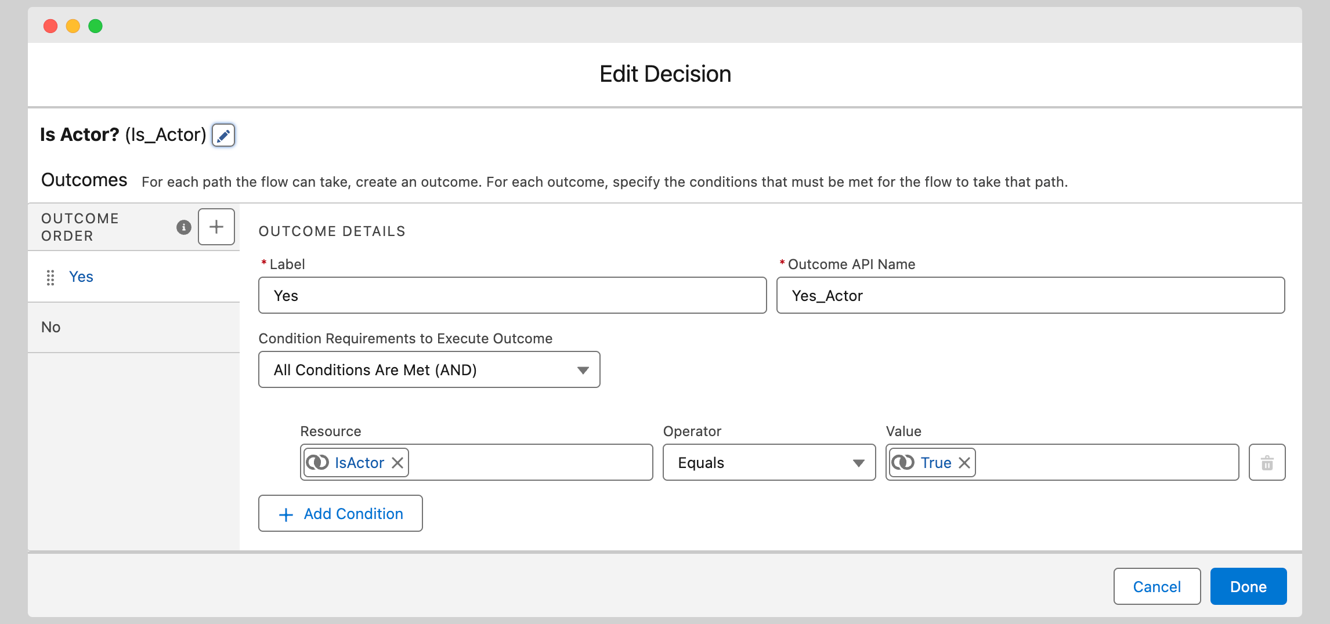
Task: Delete the condition row with trash icon
Action: tap(1267, 463)
